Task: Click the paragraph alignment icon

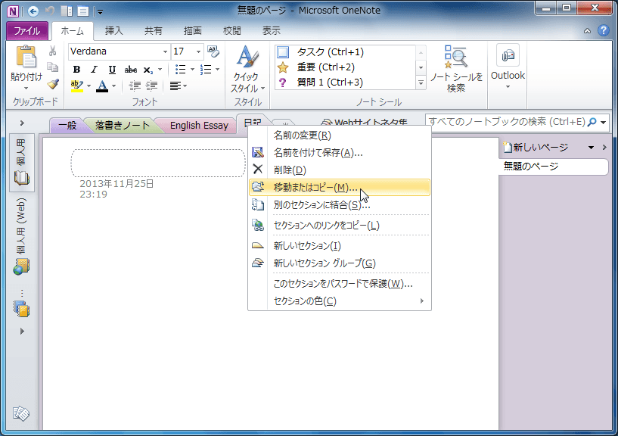Action: [175, 86]
